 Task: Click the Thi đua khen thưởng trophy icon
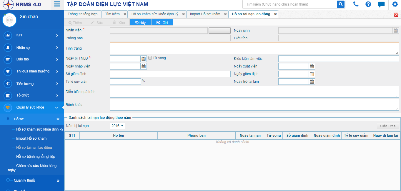click(x=8, y=71)
